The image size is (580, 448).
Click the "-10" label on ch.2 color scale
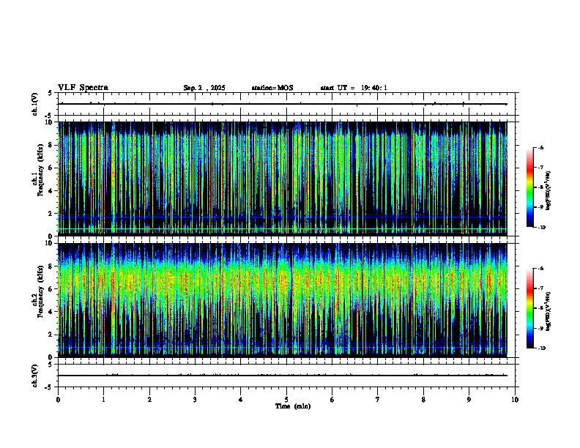tap(541, 348)
